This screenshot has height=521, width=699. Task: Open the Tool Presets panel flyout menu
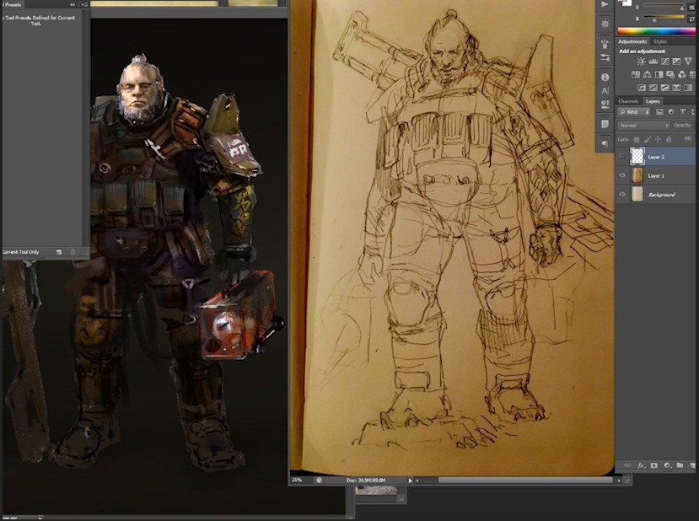pyautogui.click(x=85, y=4)
